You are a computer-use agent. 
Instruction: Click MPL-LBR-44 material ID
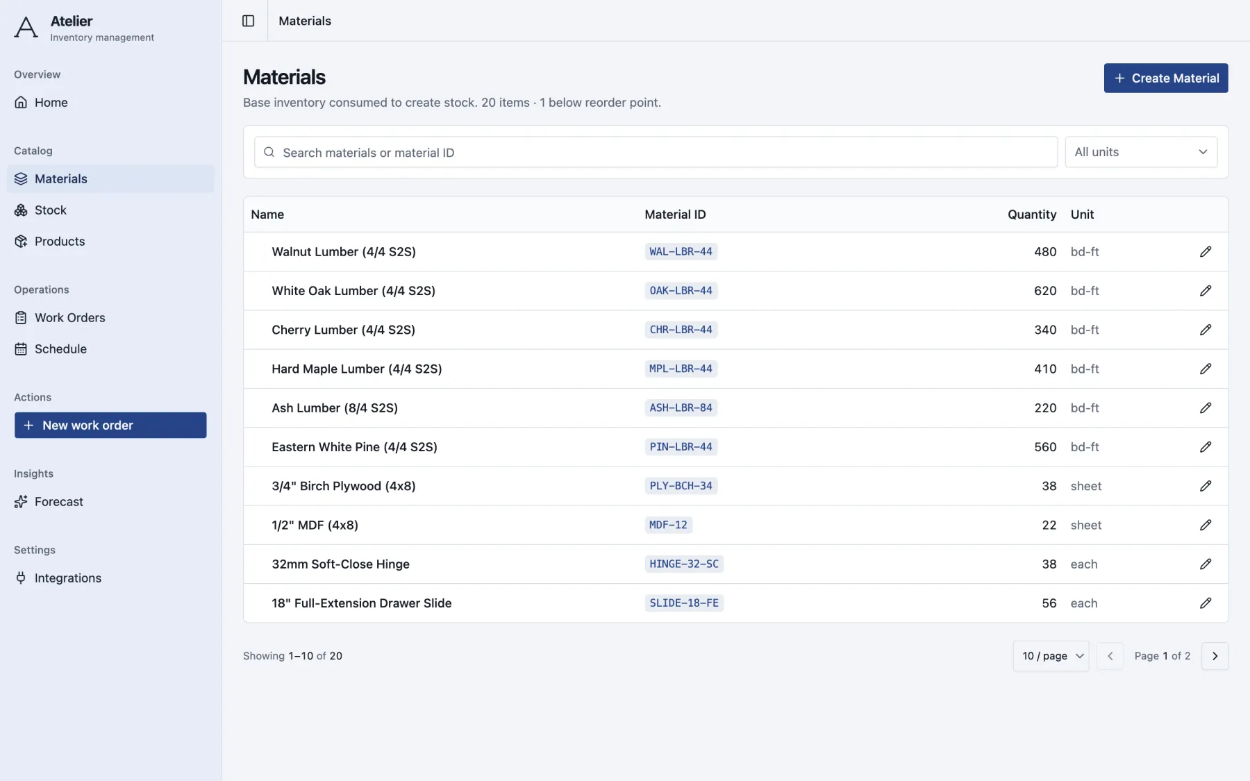click(x=681, y=369)
